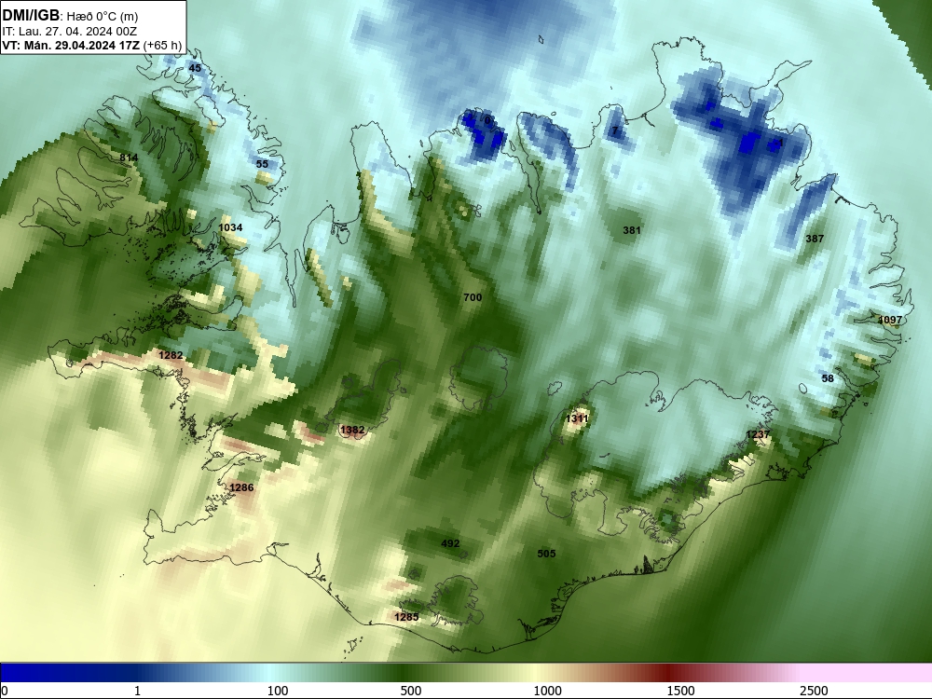Click the 700 value on the map
This screenshot has width=932, height=699.
473,298
